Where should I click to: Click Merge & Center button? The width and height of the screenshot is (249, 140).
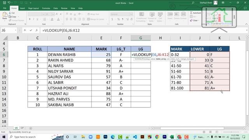click(x=96, y=19)
